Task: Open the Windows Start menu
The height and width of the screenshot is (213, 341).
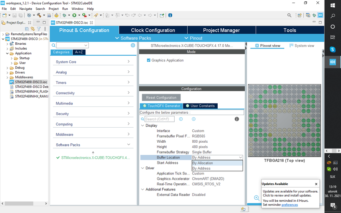Action: [333, 5]
